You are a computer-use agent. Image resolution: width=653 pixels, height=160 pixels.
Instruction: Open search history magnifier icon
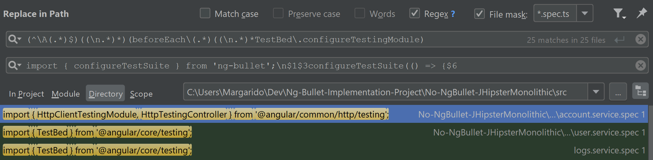[x=14, y=40]
